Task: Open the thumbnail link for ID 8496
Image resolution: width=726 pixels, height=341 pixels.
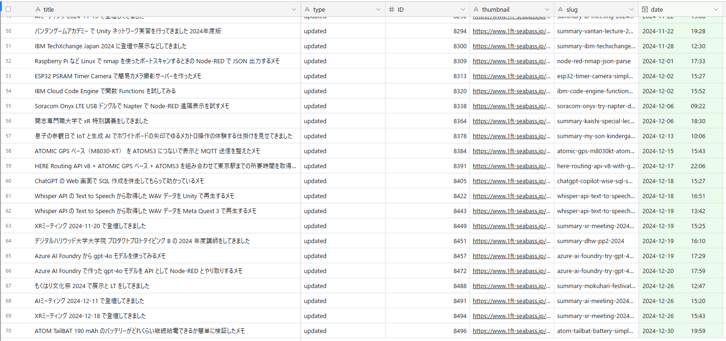Action: [x=511, y=331]
